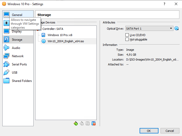This screenshot has width=182, height=136.
Task: Open the Audio settings category
Action: pyautogui.click(x=18, y=48)
